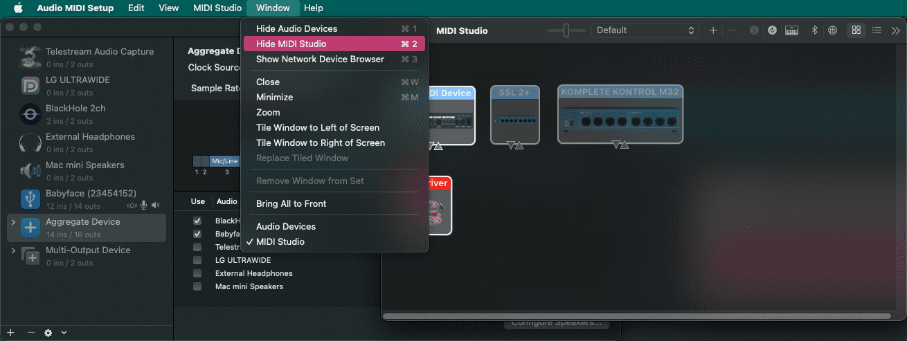Switch MIDI Studio to icon grid view

(x=856, y=30)
